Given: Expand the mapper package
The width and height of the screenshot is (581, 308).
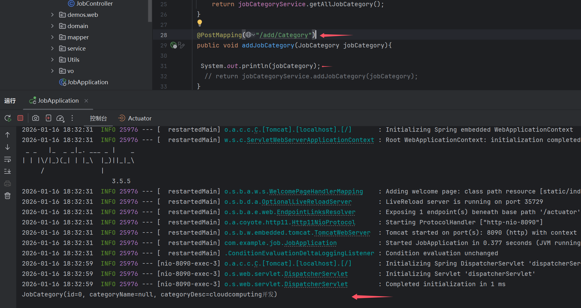Looking at the screenshot, I should (52, 37).
